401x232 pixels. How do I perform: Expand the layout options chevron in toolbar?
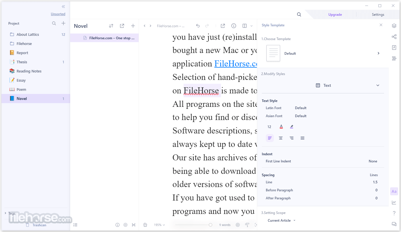click(x=251, y=26)
